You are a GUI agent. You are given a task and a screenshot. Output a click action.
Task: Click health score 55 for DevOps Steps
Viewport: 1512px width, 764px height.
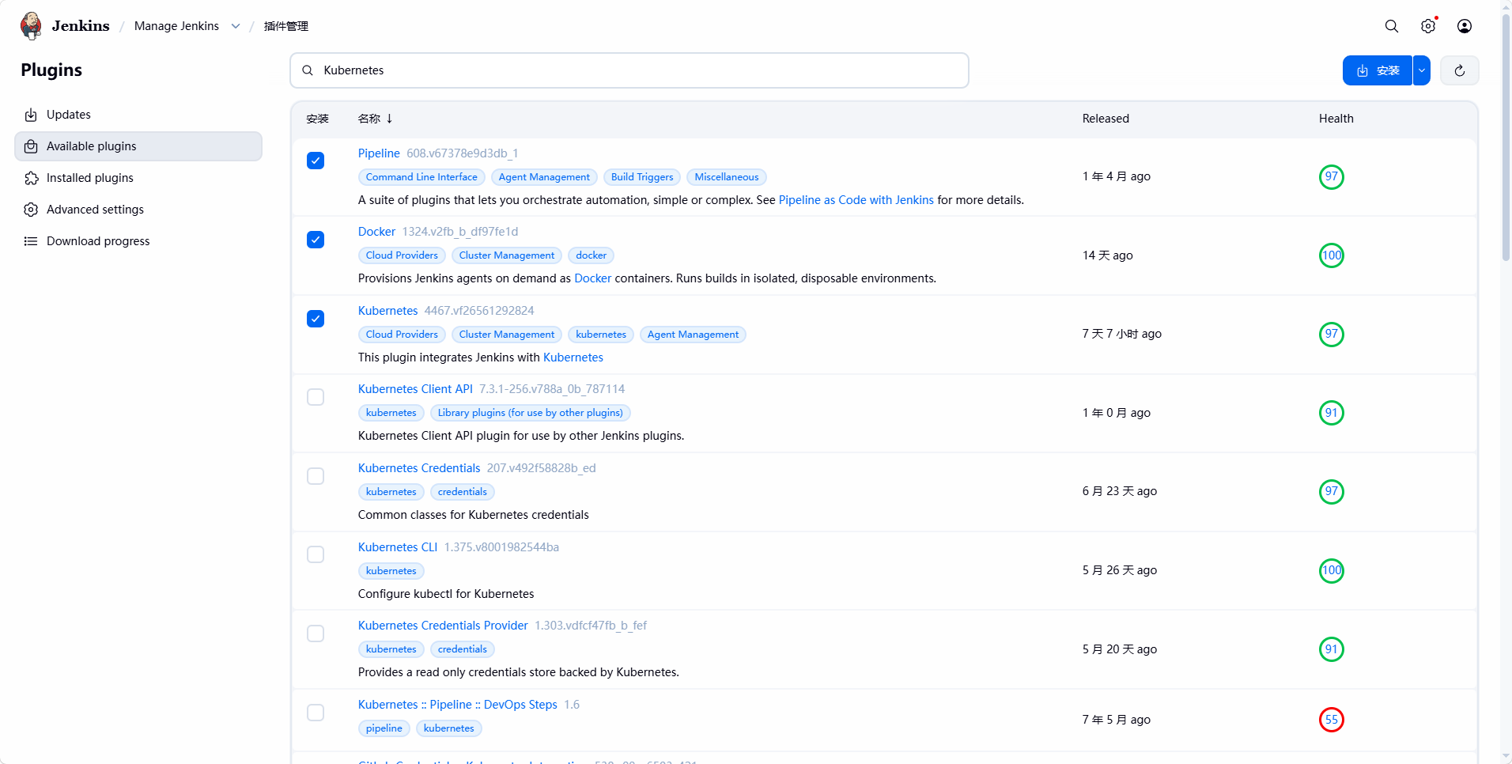[1332, 720]
